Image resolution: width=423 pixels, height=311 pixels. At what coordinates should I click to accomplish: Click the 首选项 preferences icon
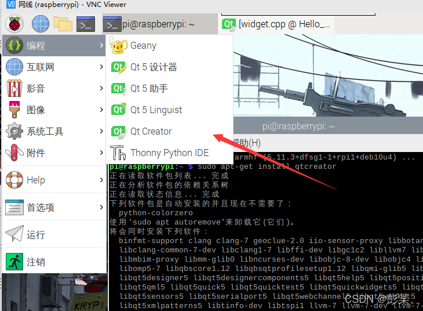click(14, 207)
